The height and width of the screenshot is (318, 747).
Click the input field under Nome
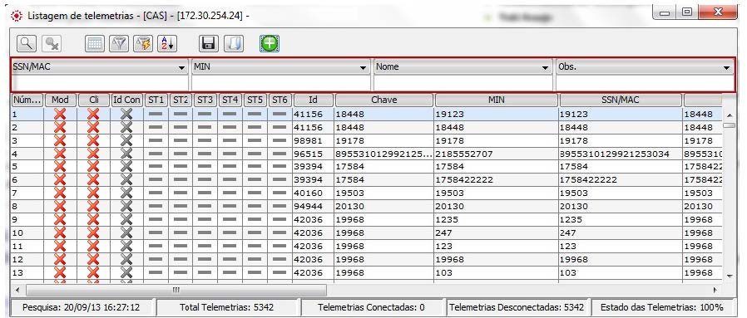coord(463,83)
